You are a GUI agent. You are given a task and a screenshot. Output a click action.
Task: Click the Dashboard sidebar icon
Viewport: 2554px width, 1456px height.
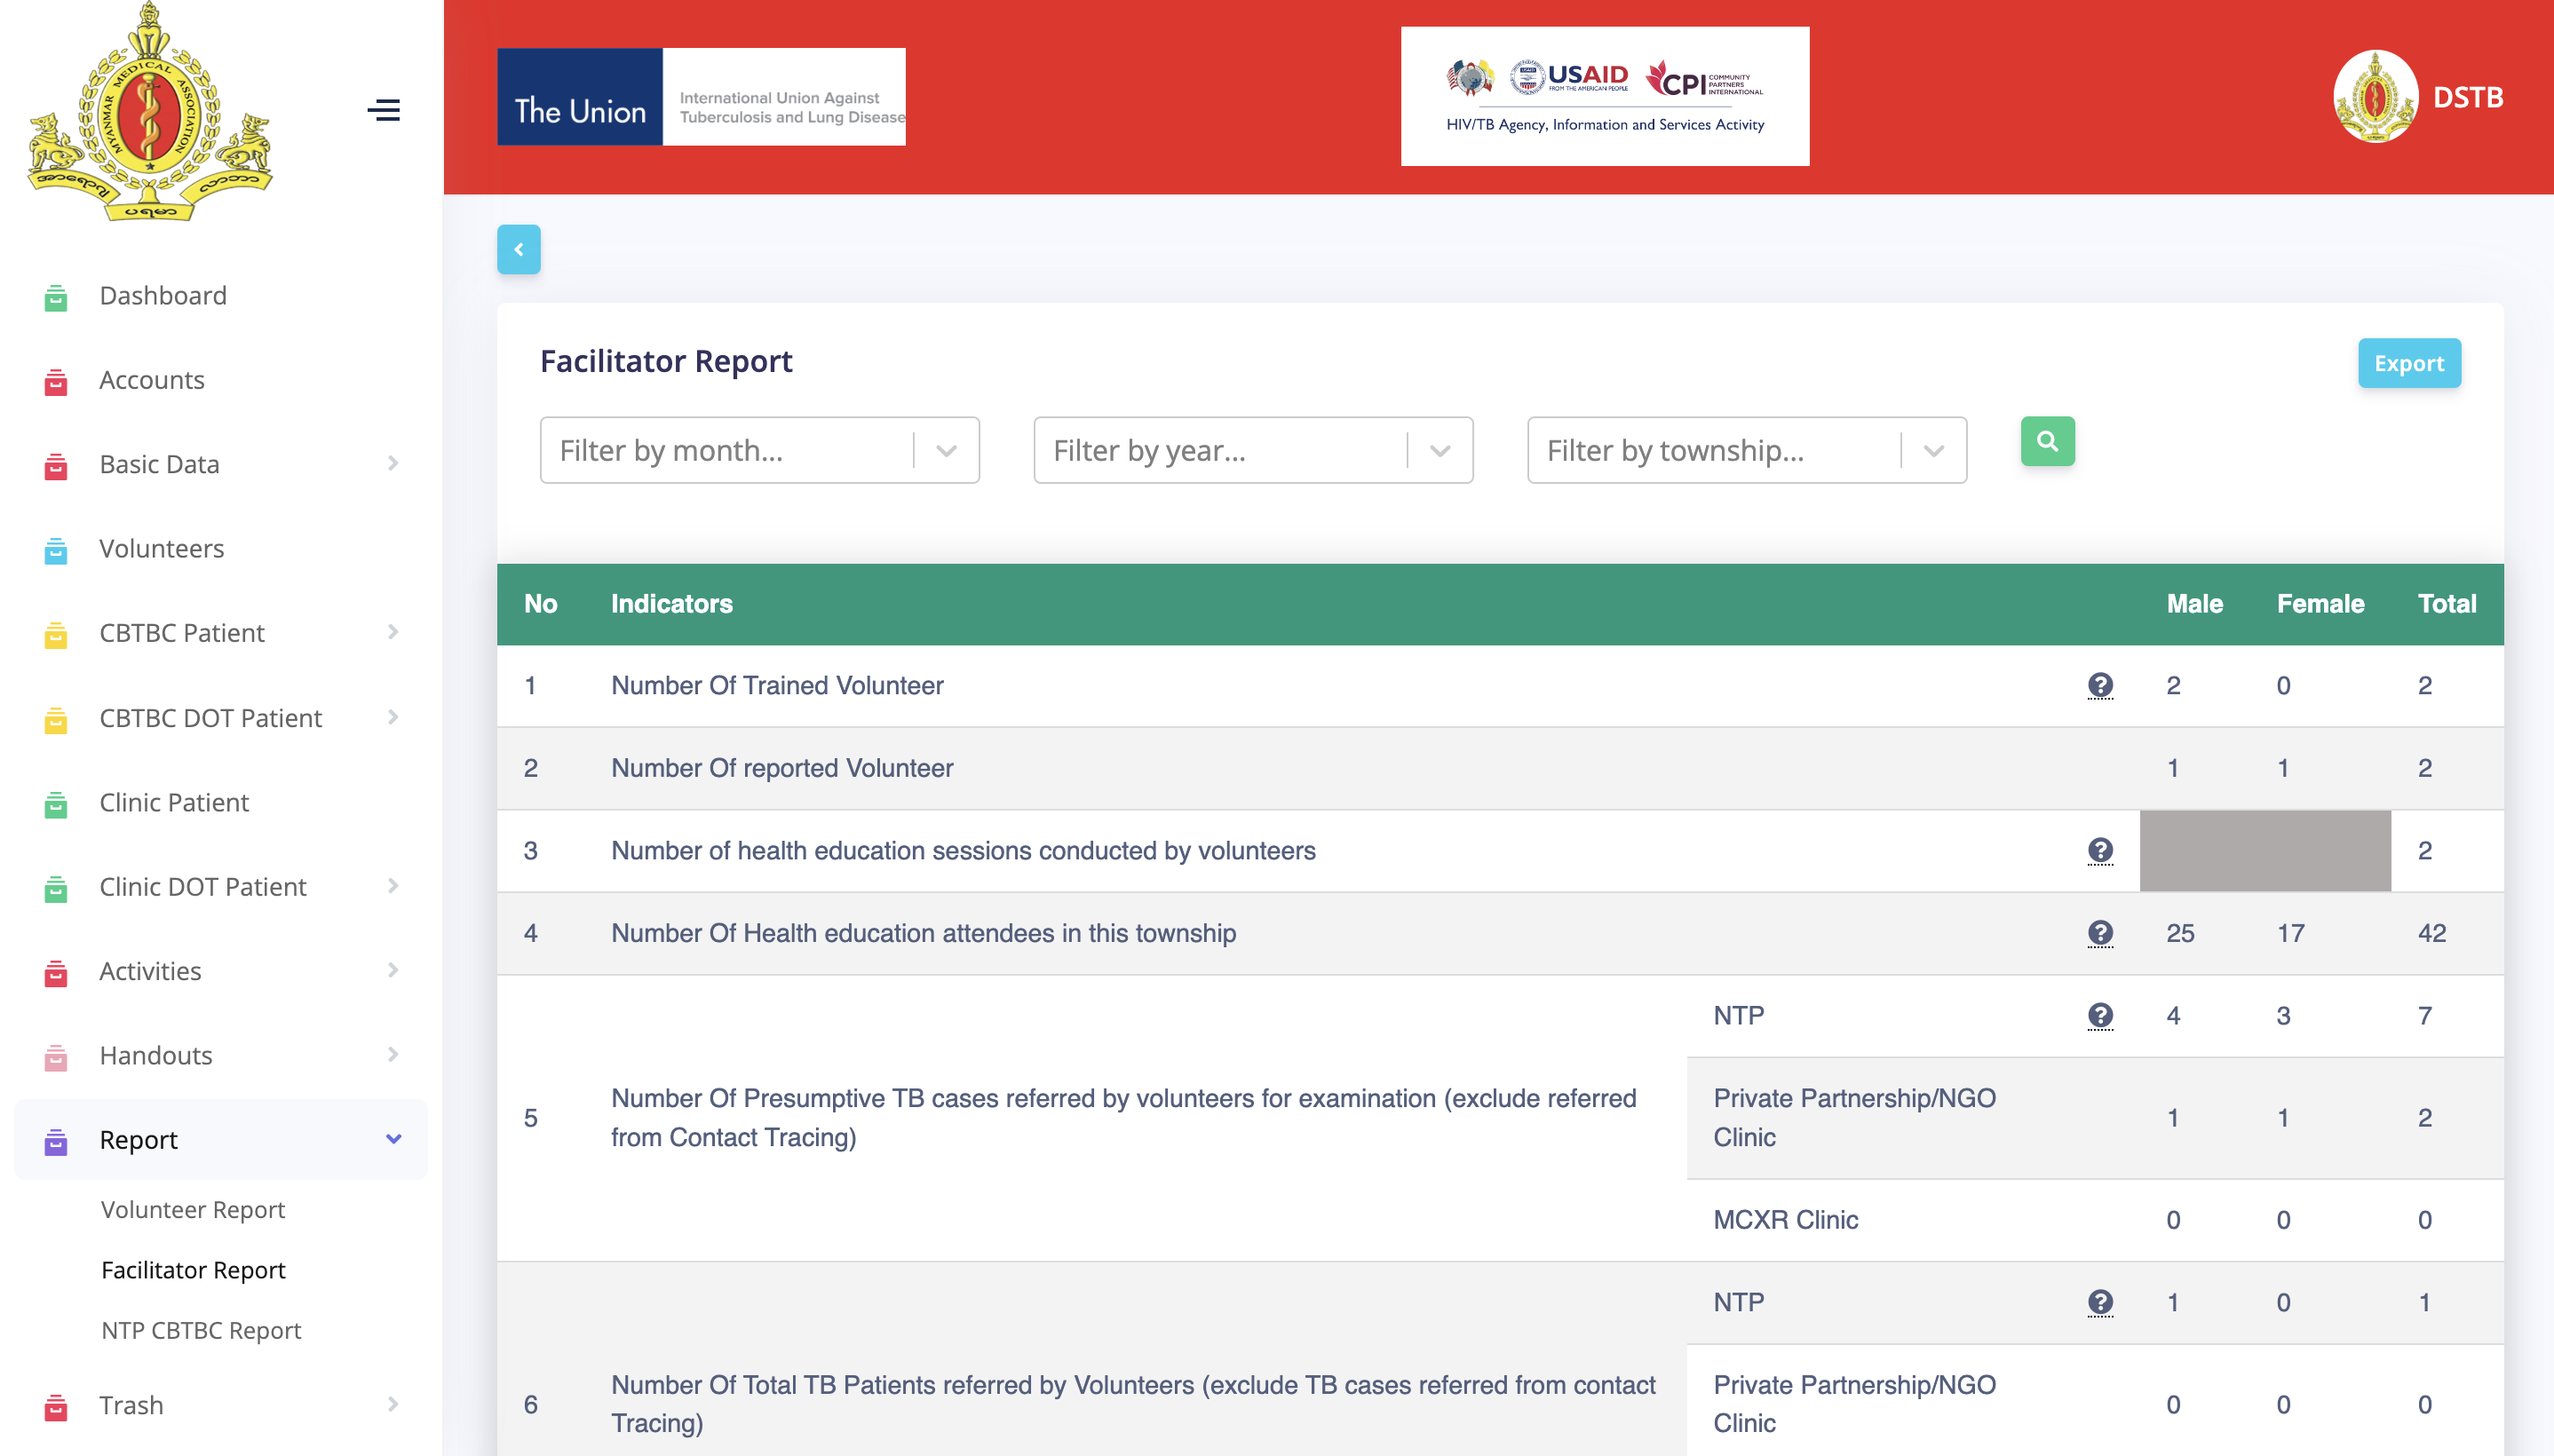coord(55,296)
